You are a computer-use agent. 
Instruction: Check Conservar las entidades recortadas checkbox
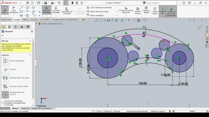[x=2, y=103]
